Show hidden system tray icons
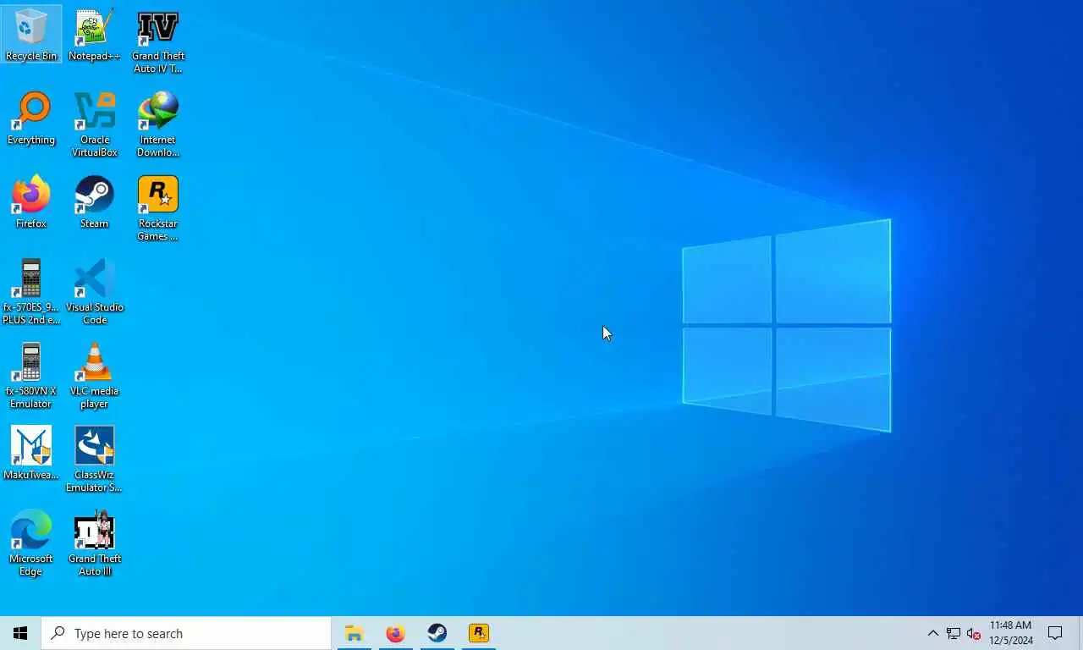 click(932, 633)
